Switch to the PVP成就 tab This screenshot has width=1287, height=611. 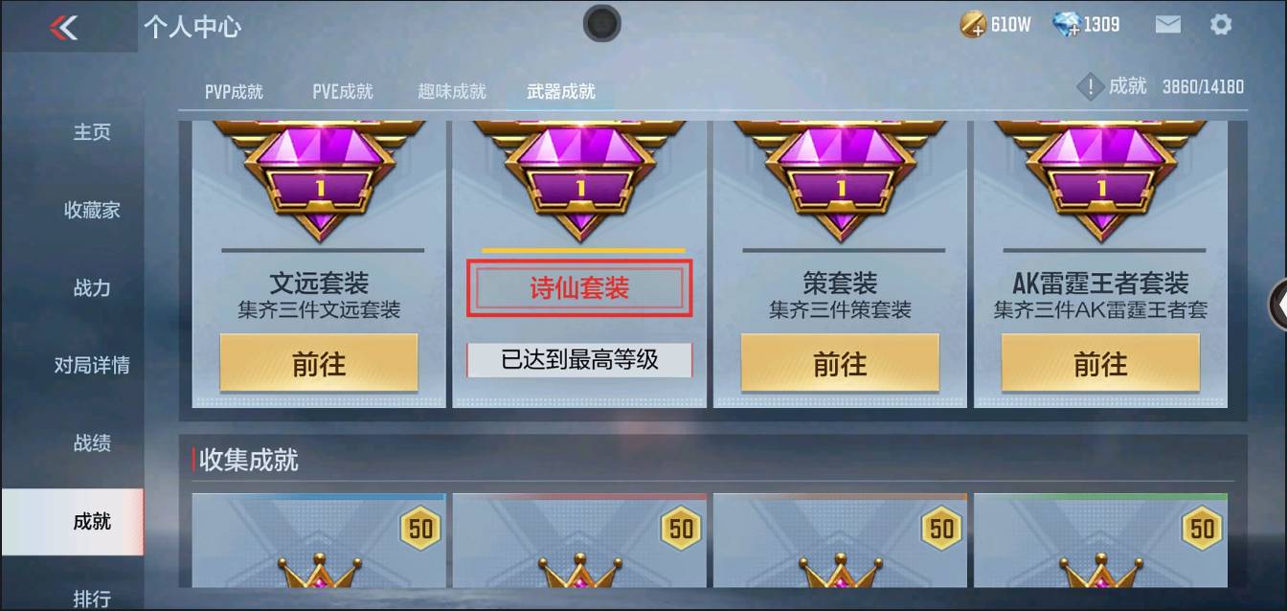[x=234, y=92]
